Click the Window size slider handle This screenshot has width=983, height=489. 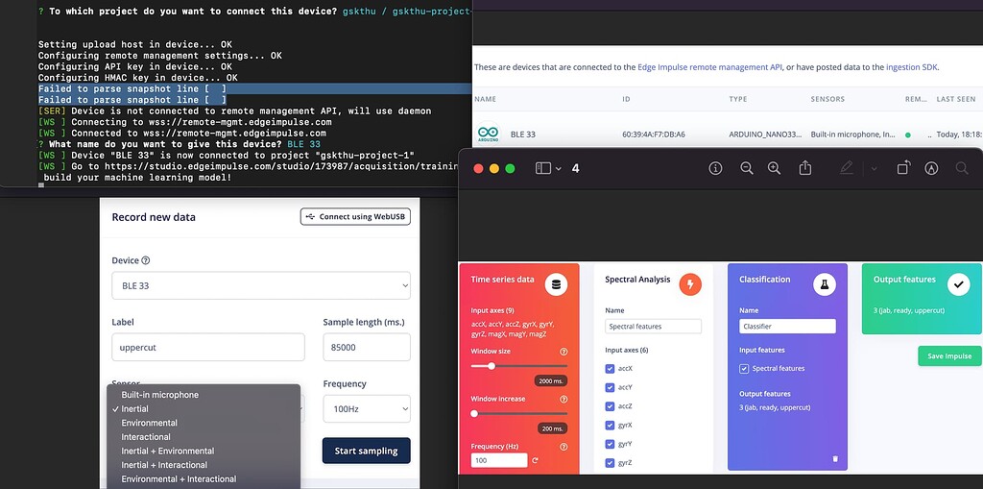[x=491, y=366]
